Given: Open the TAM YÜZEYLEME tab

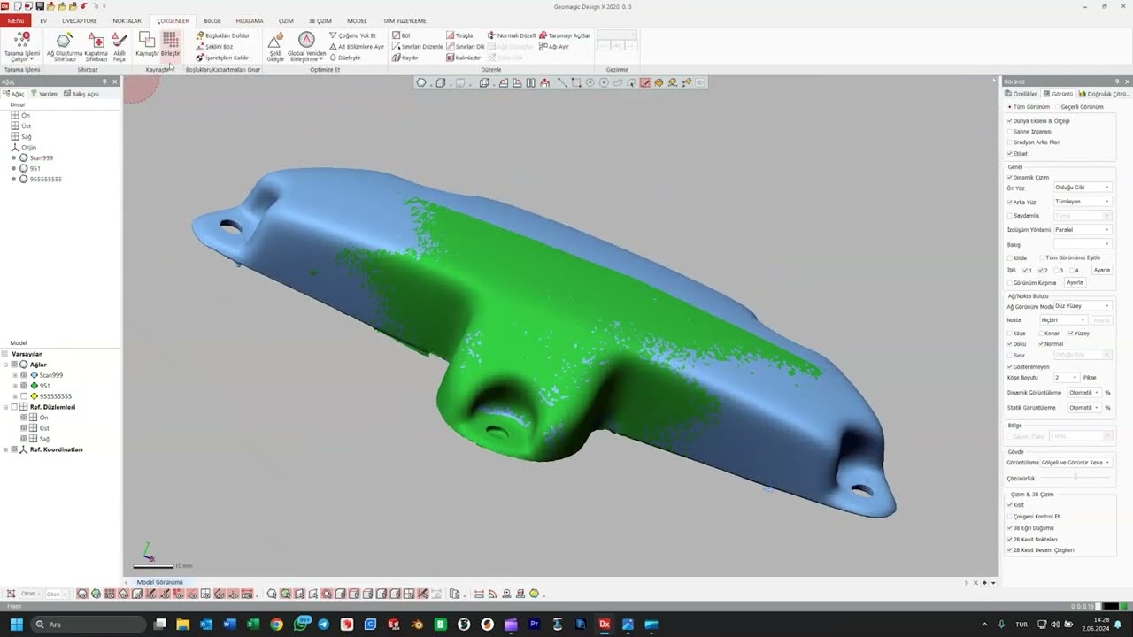Looking at the screenshot, I should [405, 20].
